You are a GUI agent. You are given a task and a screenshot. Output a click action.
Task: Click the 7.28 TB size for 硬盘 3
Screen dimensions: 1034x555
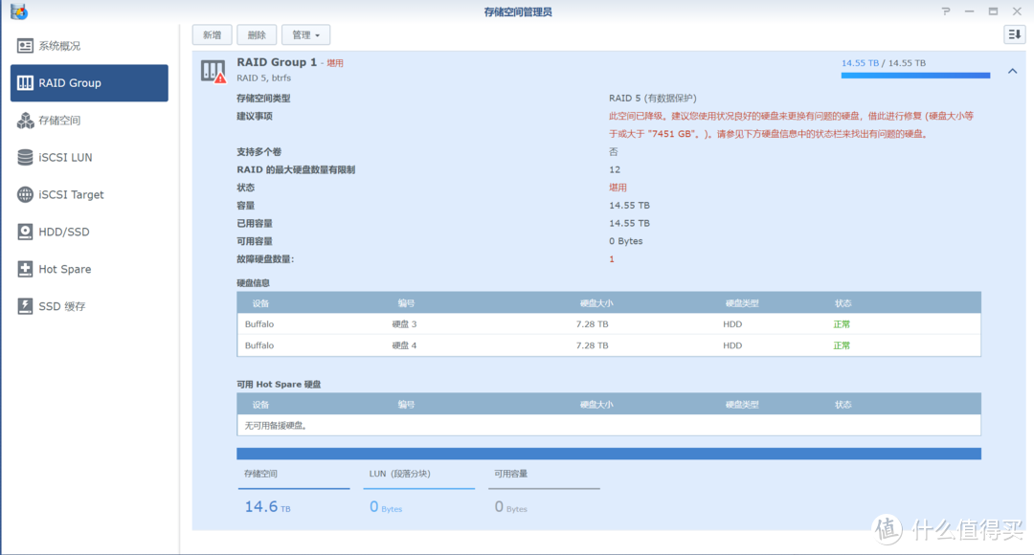pos(593,324)
